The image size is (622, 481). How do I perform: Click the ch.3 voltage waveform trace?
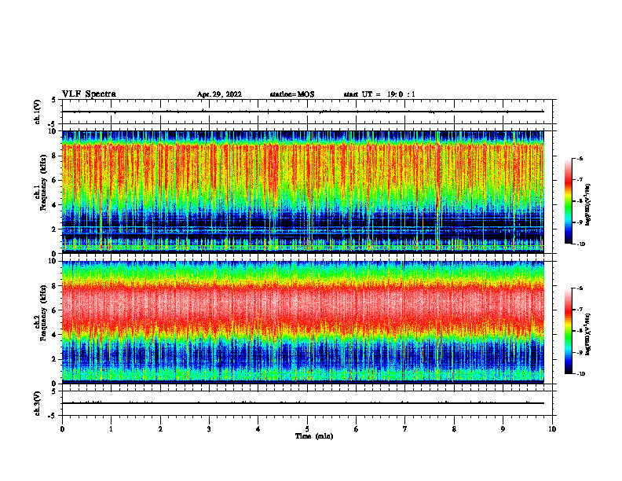click(x=303, y=403)
